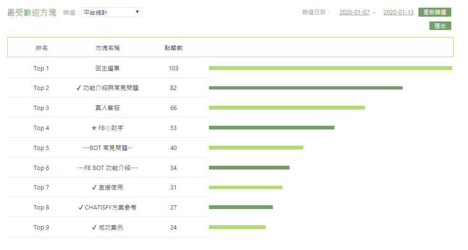This screenshot has width=468, height=250.
Task: Click the 匯出 export button
Action: [x=440, y=26]
